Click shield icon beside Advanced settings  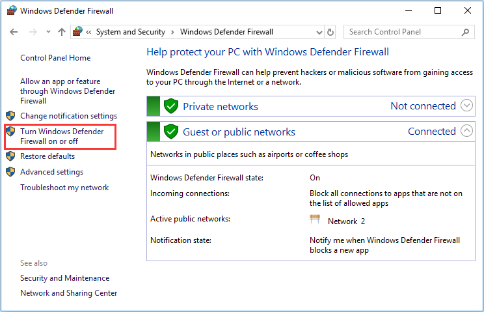click(10, 172)
